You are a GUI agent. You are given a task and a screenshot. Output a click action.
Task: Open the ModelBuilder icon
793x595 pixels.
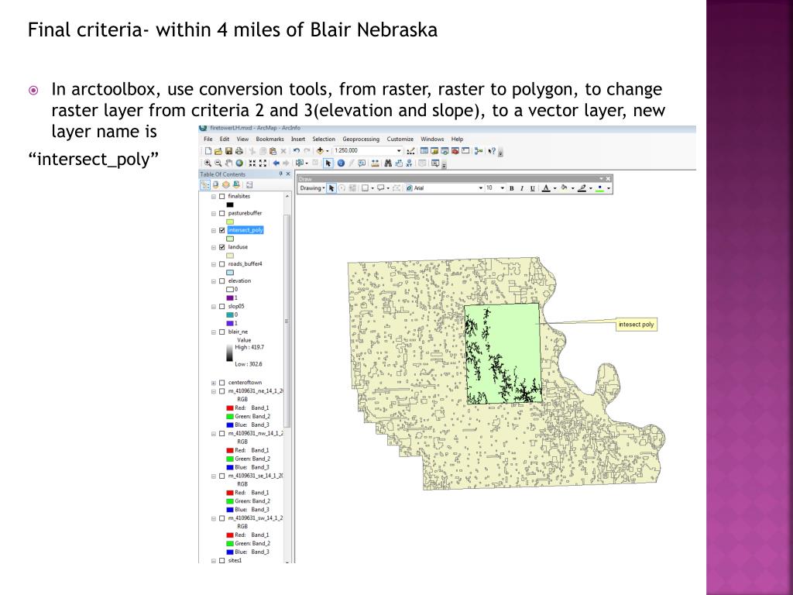479,151
